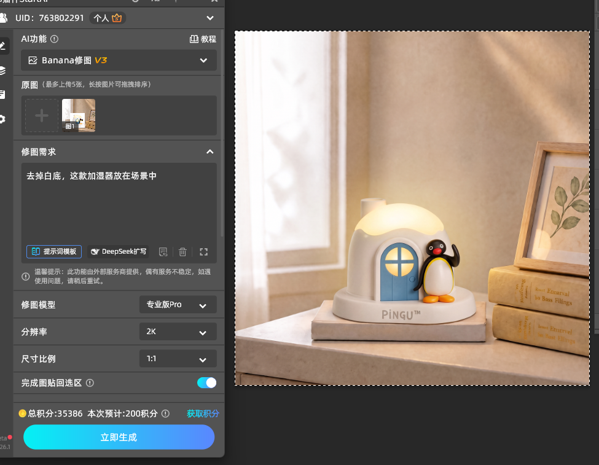Click the info icon beside 本次预计:200积分
The height and width of the screenshot is (465, 599).
coord(165,413)
